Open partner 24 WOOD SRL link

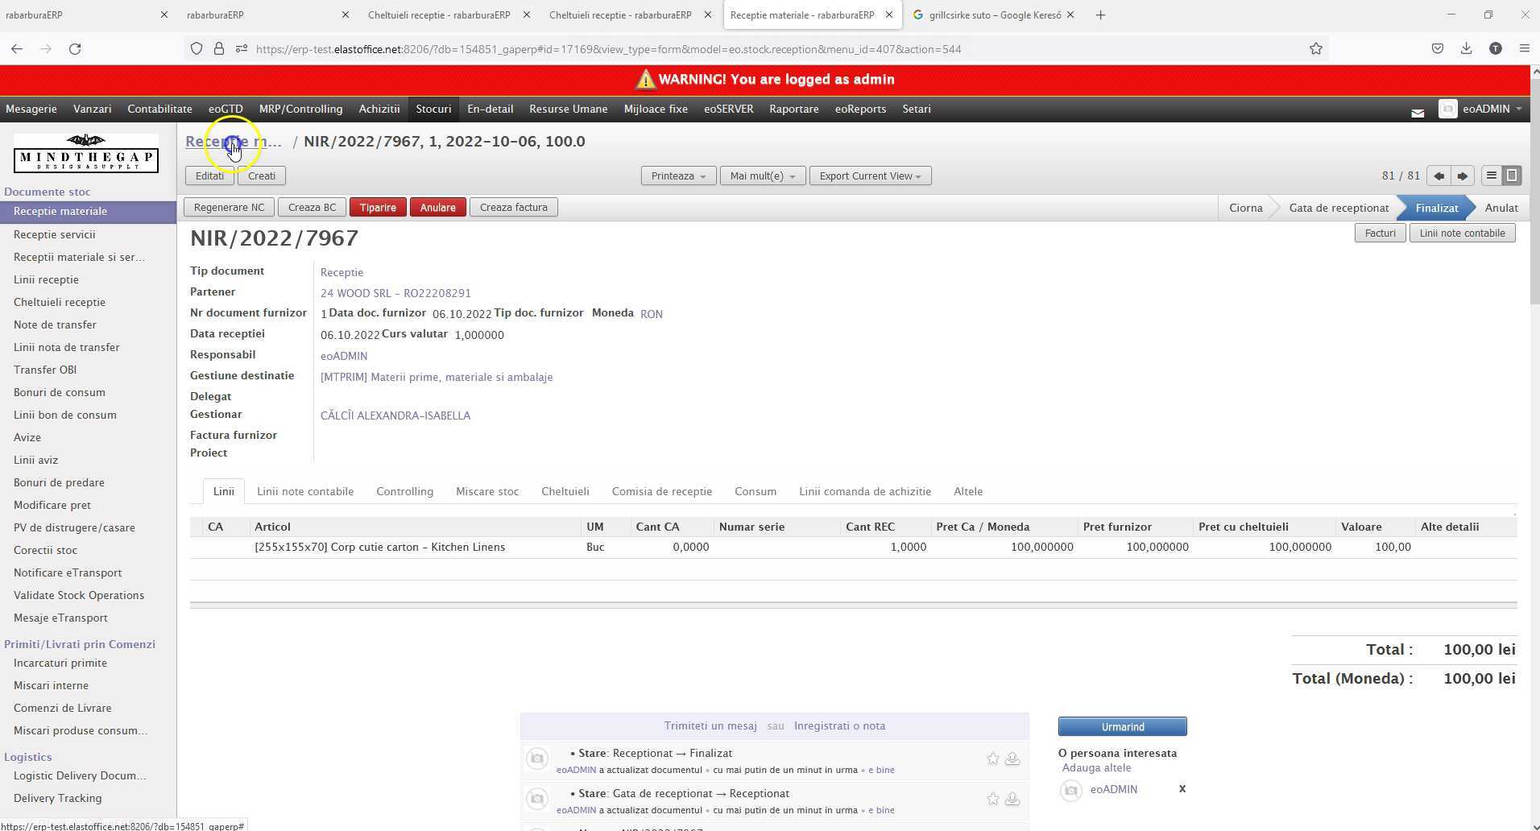395,294
